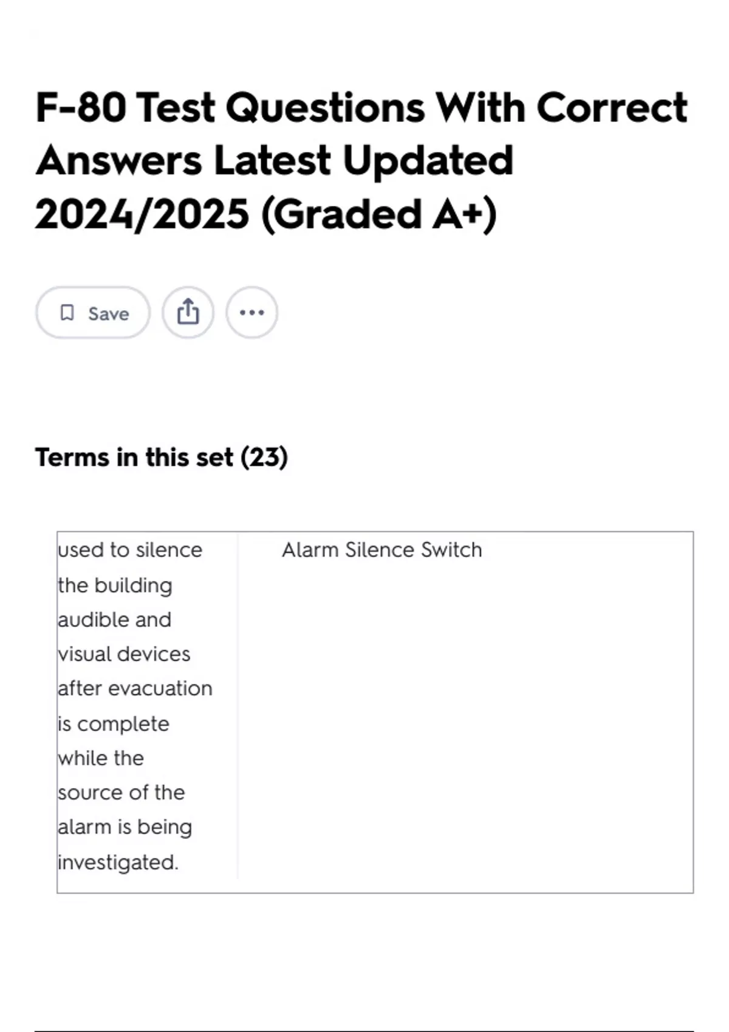Open the share options icon
Screen dimensions: 729x1032
pos(188,313)
